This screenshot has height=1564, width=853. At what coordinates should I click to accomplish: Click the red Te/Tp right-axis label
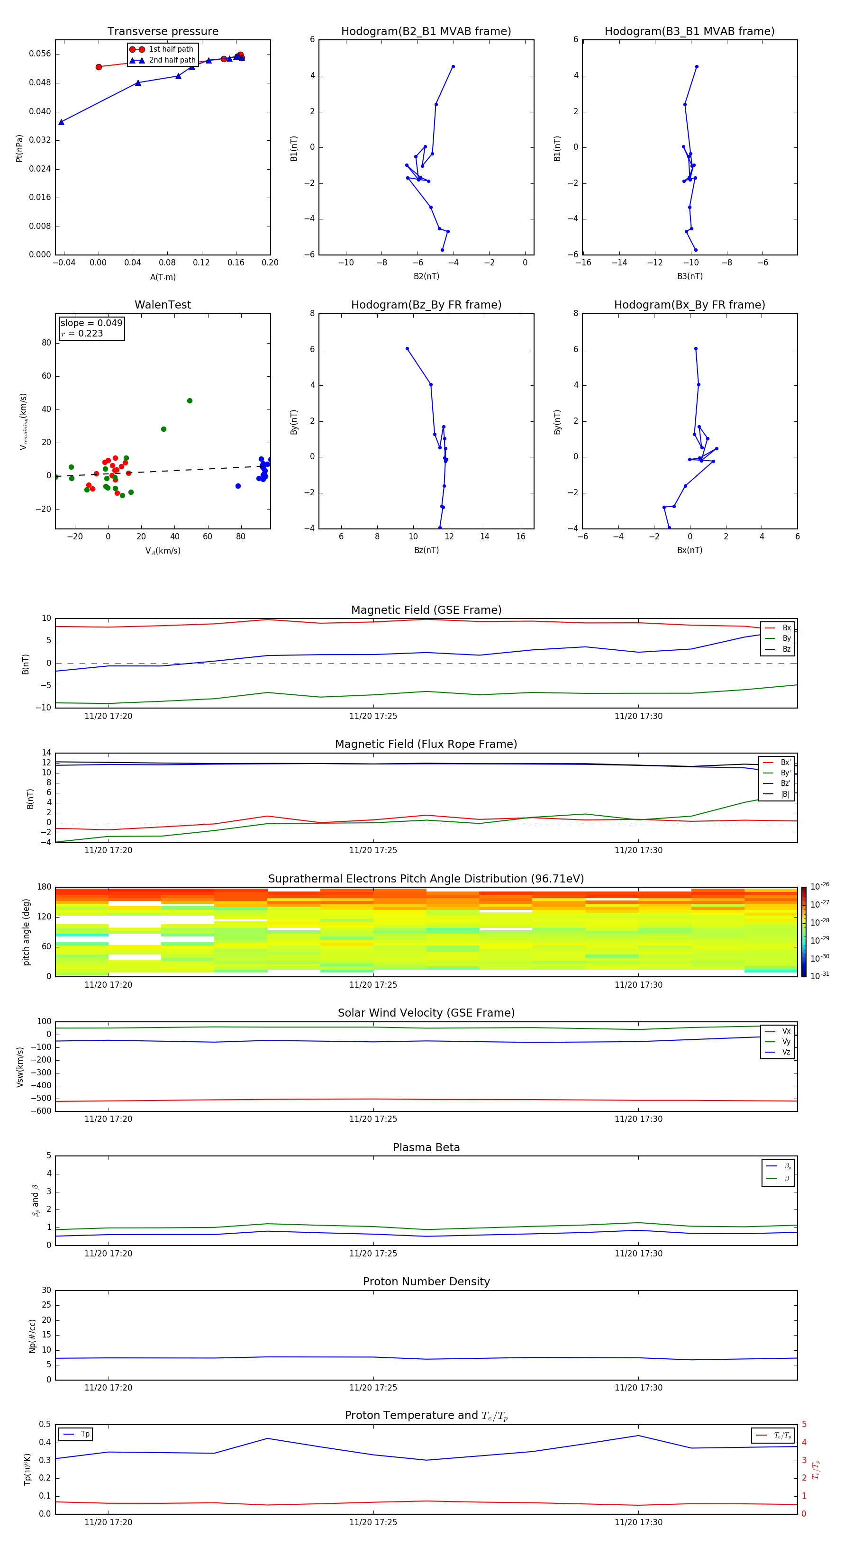(816, 1470)
